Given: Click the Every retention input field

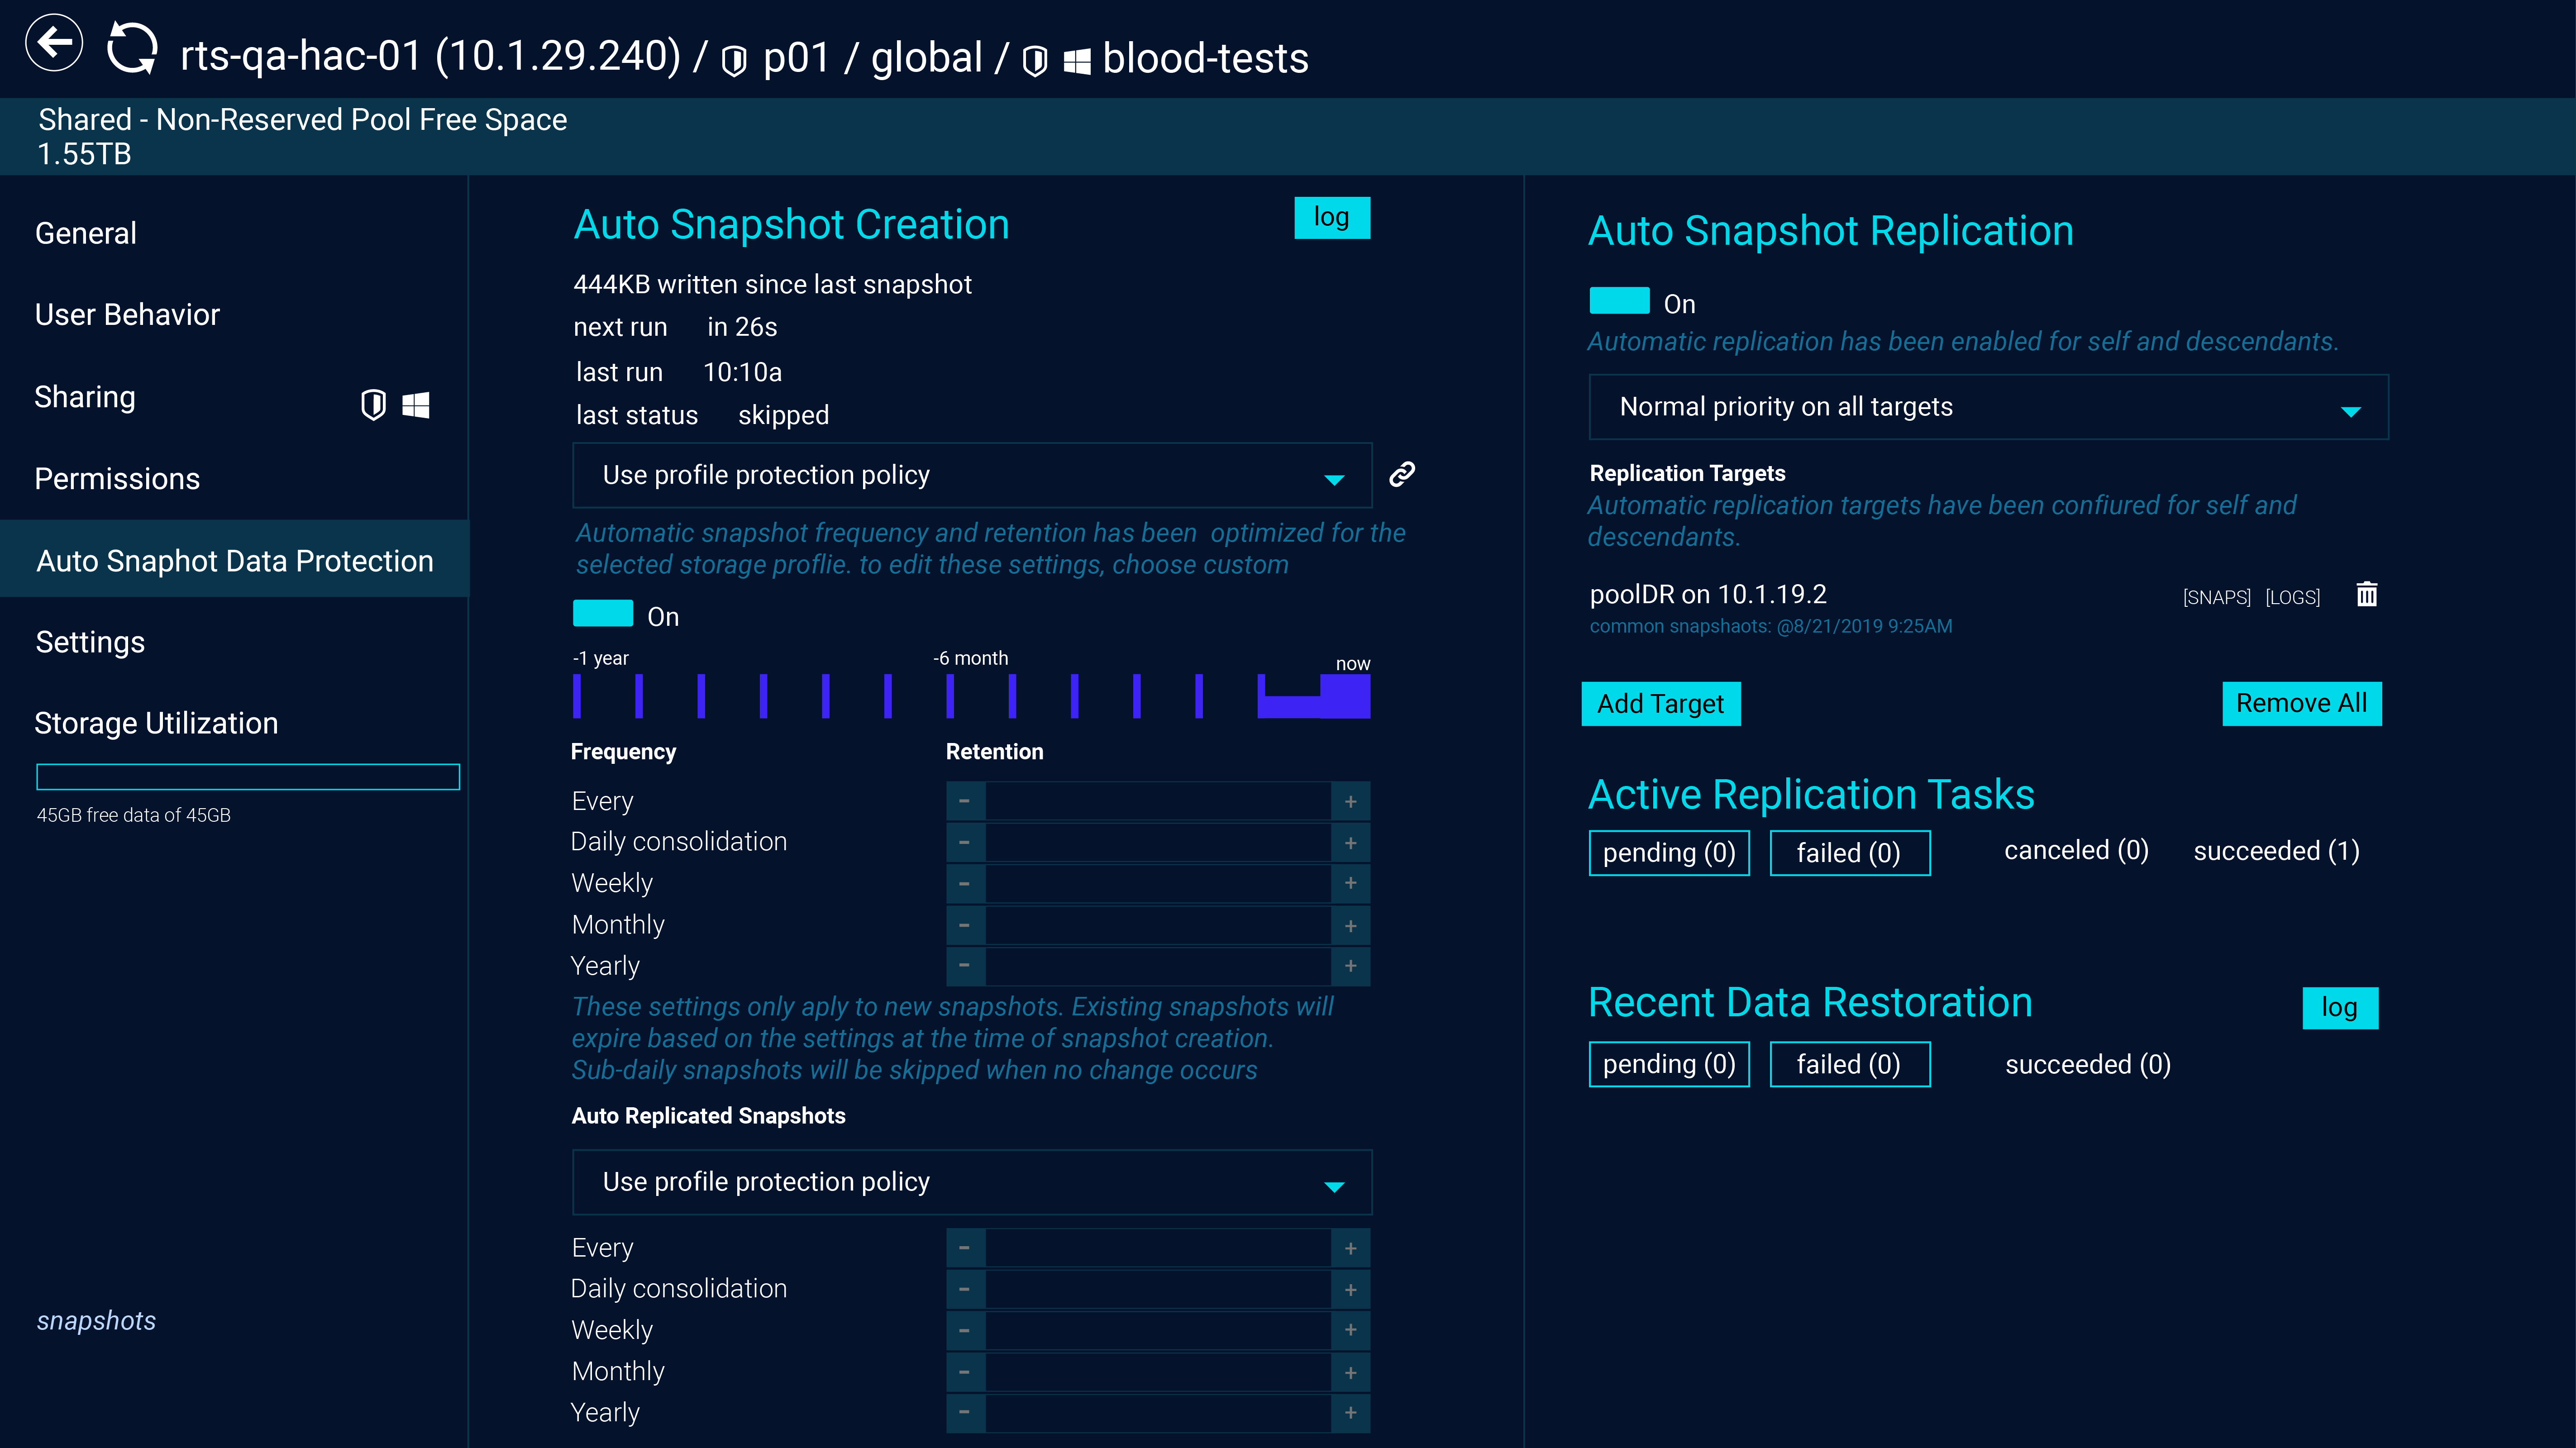Looking at the screenshot, I should coord(1158,801).
